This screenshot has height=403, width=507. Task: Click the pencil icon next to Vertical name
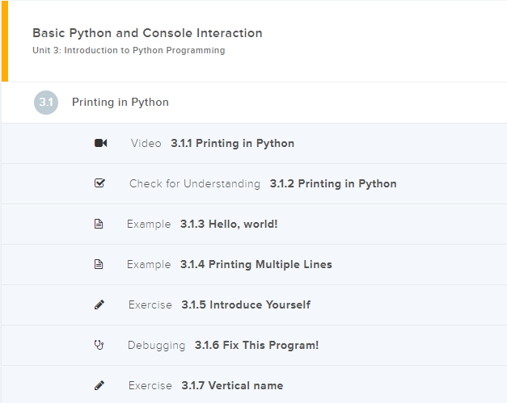99,386
